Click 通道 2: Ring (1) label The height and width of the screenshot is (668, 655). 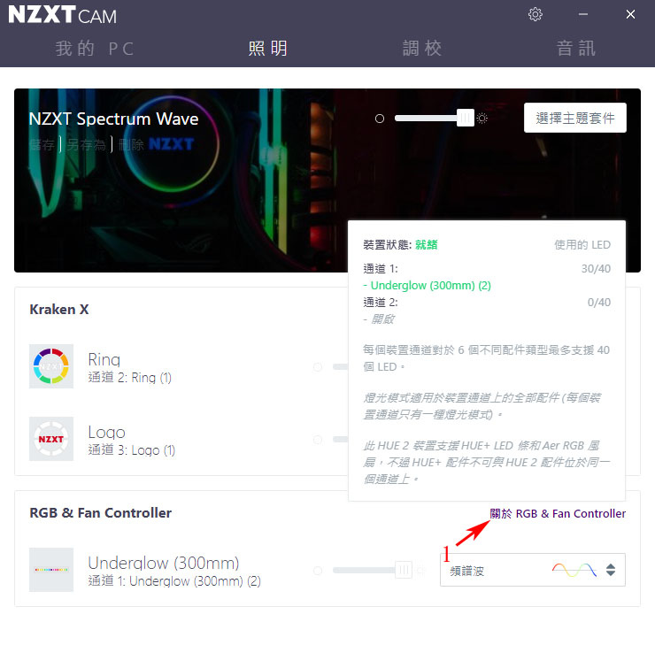(x=129, y=378)
